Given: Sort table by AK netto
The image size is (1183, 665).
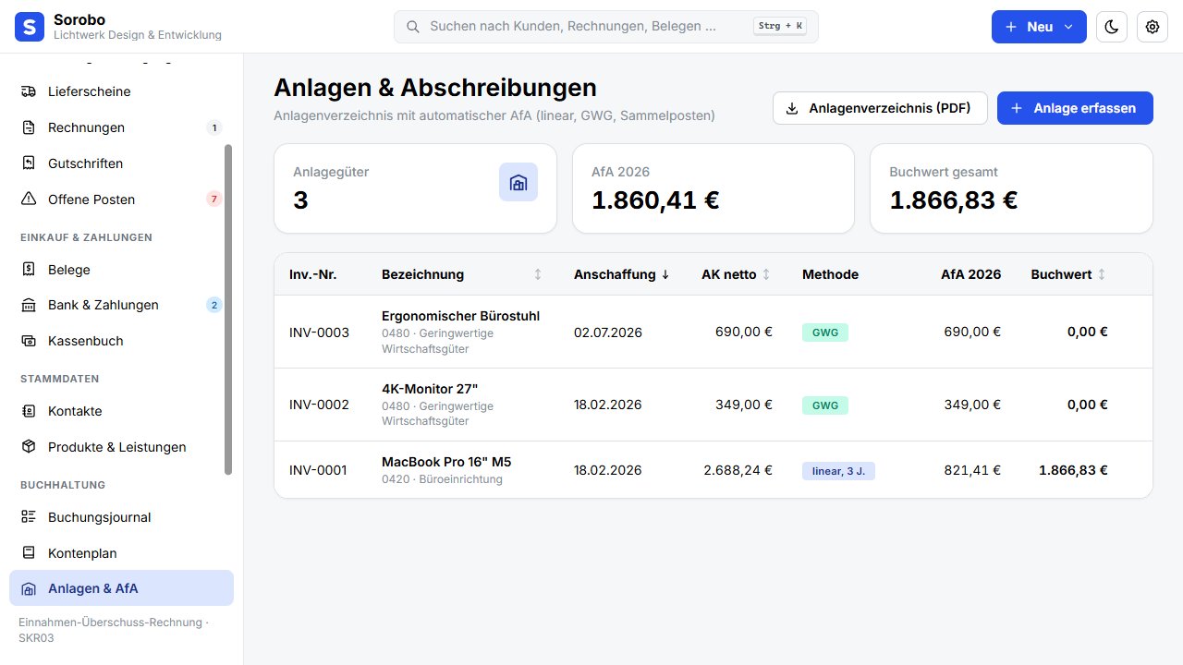Looking at the screenshot, I should (736, 274).
